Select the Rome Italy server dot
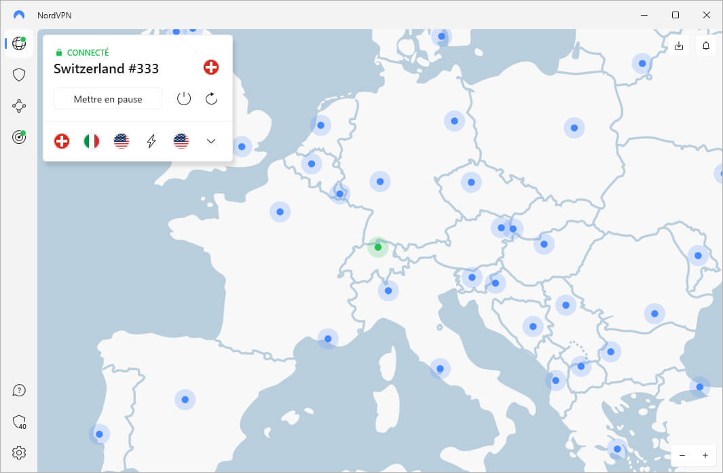 pyautogui.click(x=440, y=368)
